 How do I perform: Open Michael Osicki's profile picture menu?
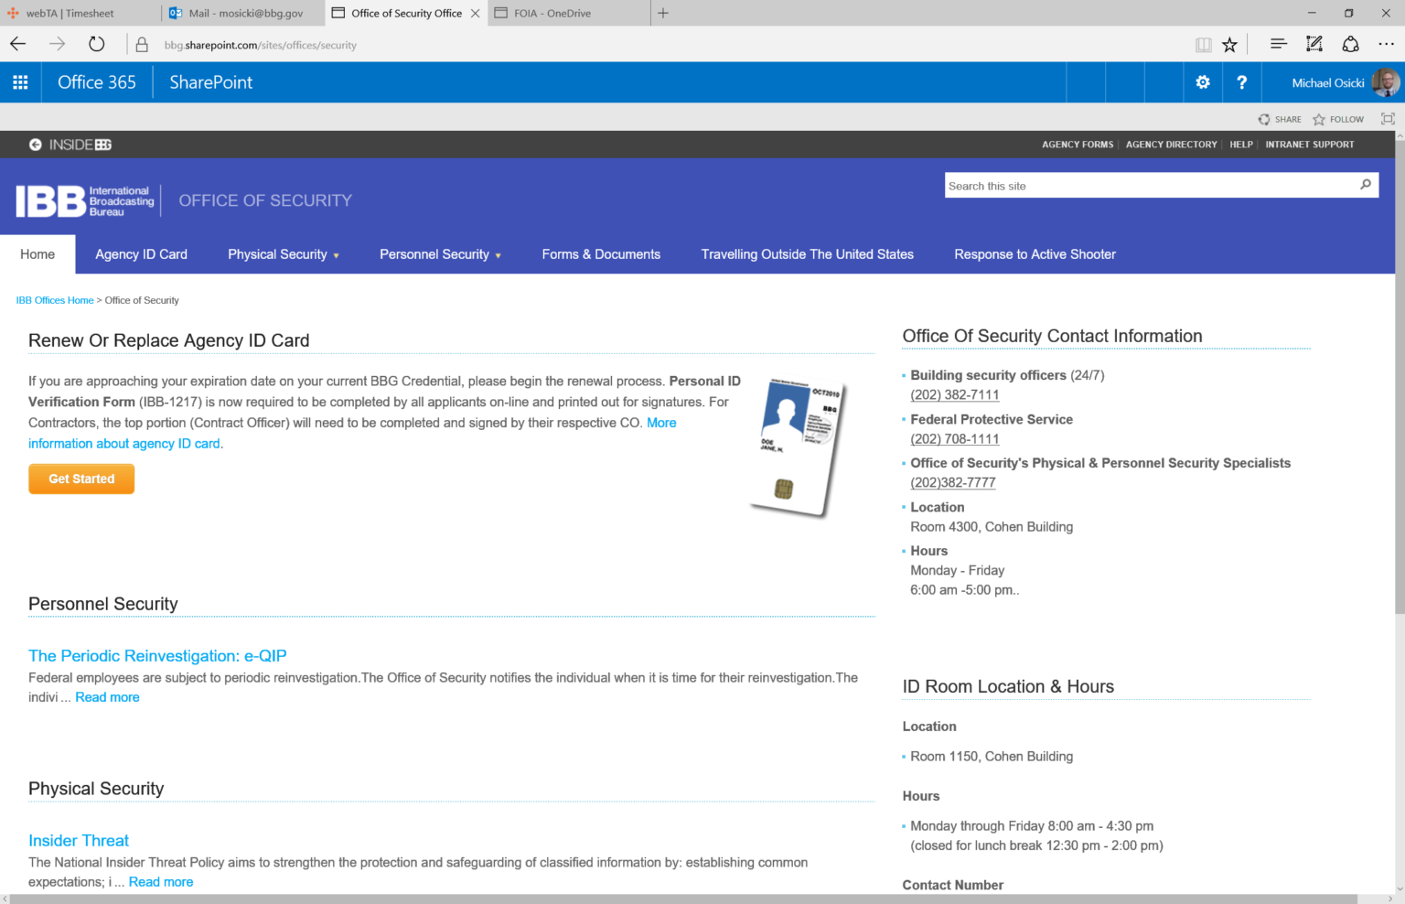1385,82
